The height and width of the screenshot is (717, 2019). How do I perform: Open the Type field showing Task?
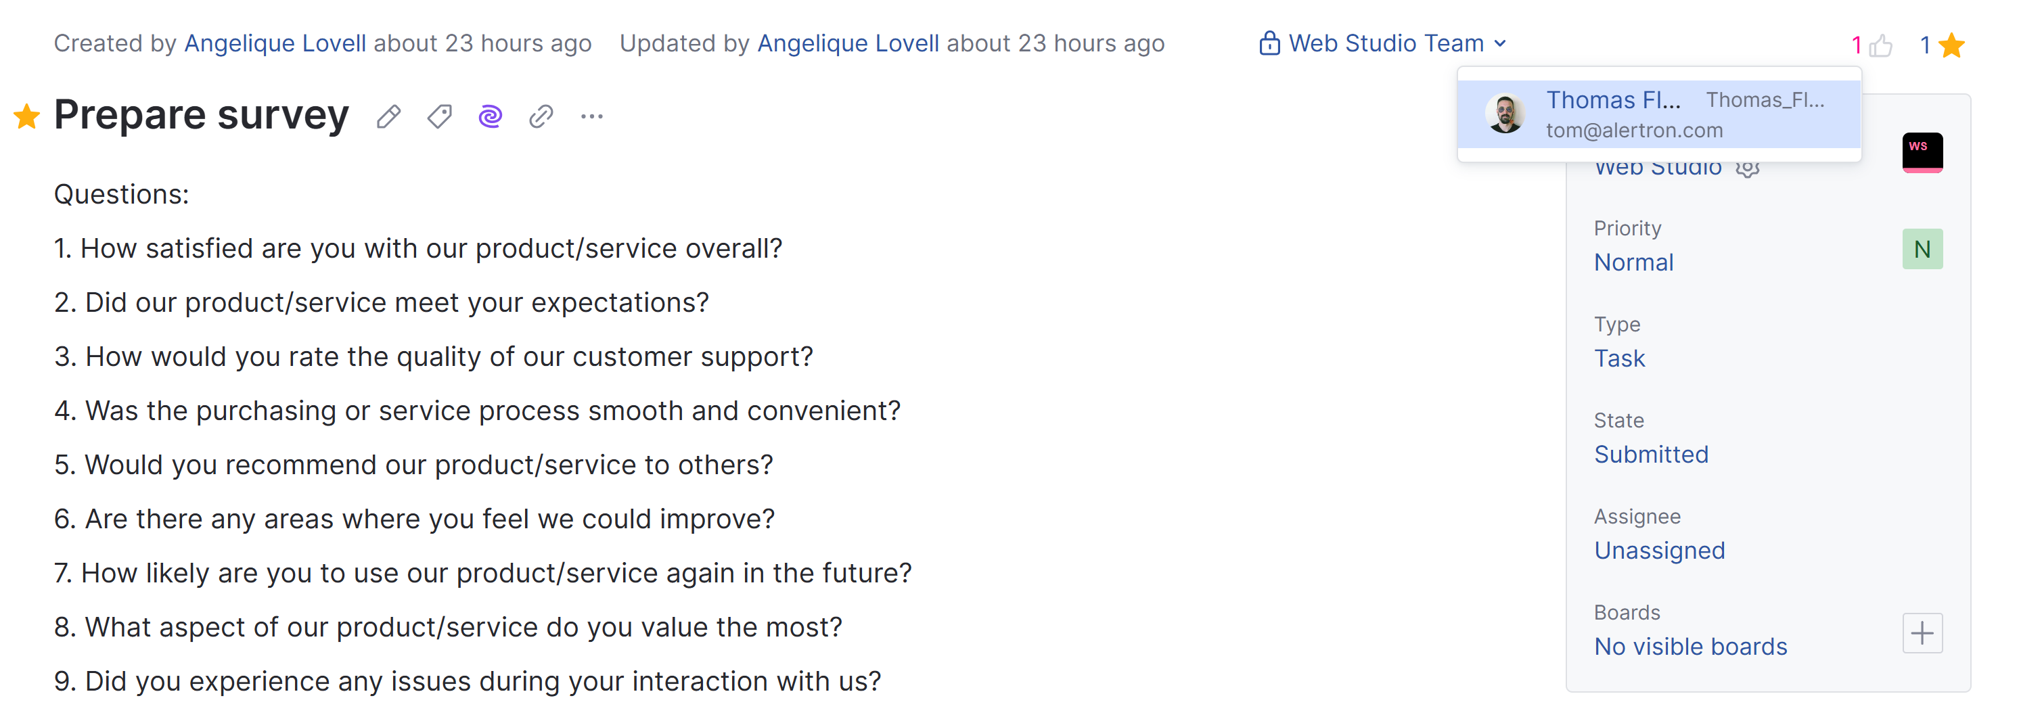coord(1619,359)
